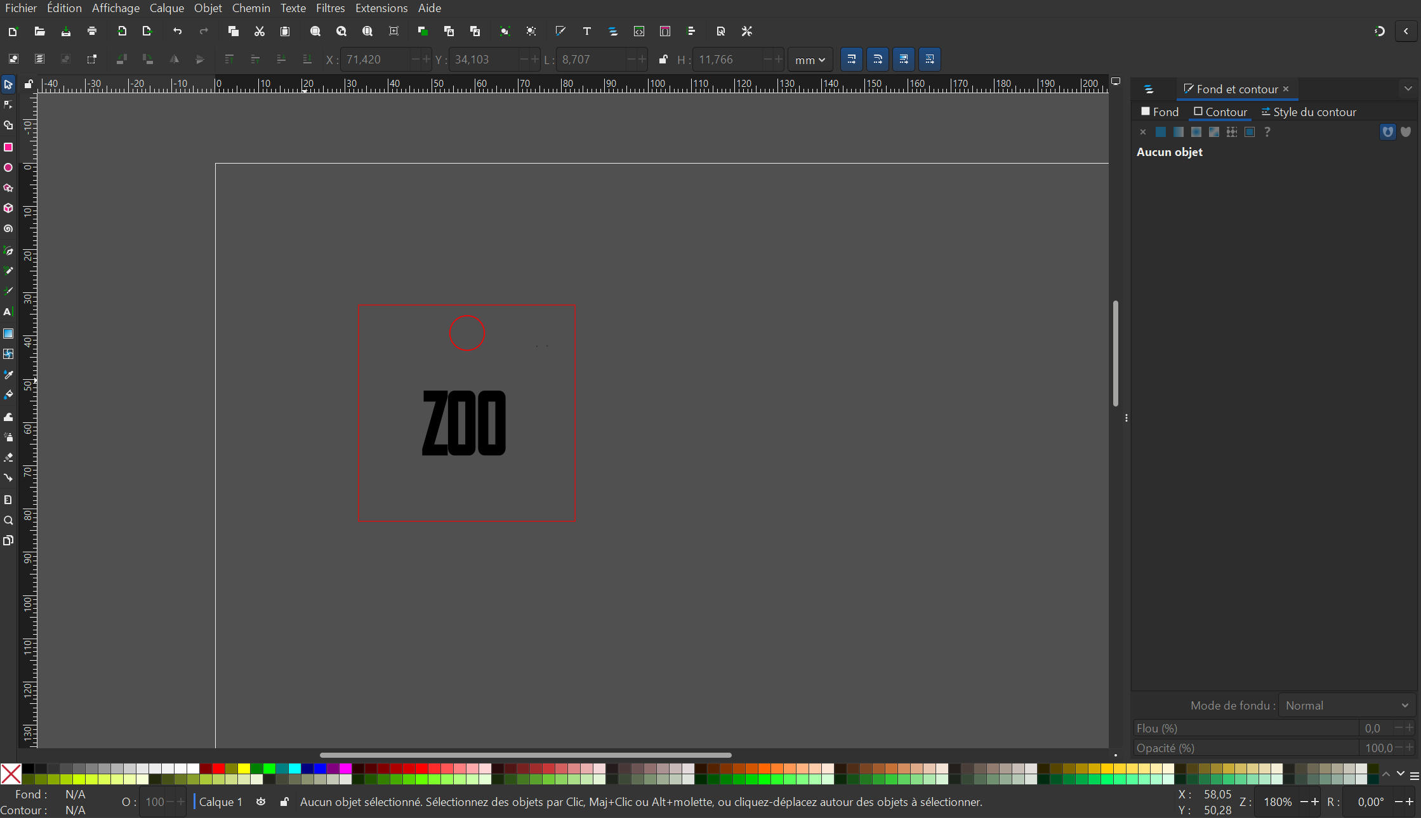Select the Rectangle tool
This screenshot has width=1421, height=818.
point(8,147)
